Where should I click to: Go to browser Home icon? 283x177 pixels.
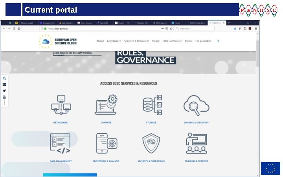click(19, 29)
